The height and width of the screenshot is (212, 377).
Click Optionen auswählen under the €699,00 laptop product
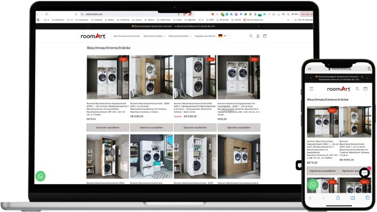coord(239,128)
